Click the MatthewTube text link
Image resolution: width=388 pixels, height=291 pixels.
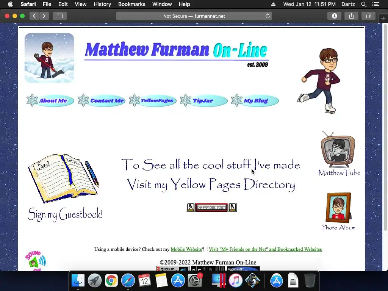point(339,173)
